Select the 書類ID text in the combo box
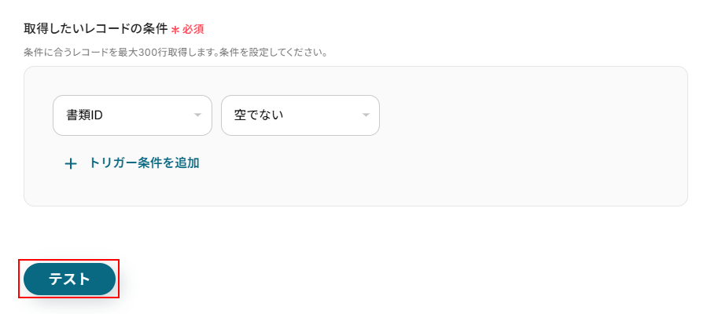The width and height of the screenshot is (707, 314). [x=85, y=115]
